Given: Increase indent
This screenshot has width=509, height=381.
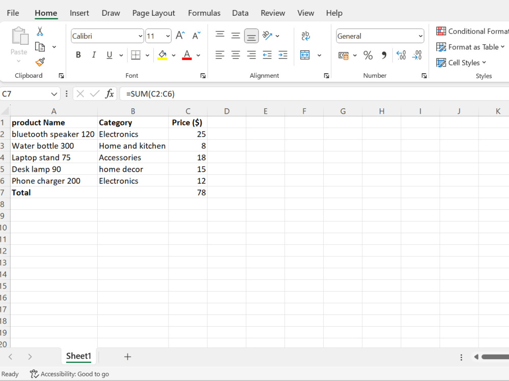Looking at the screenshot, I should tap(282, 55).
